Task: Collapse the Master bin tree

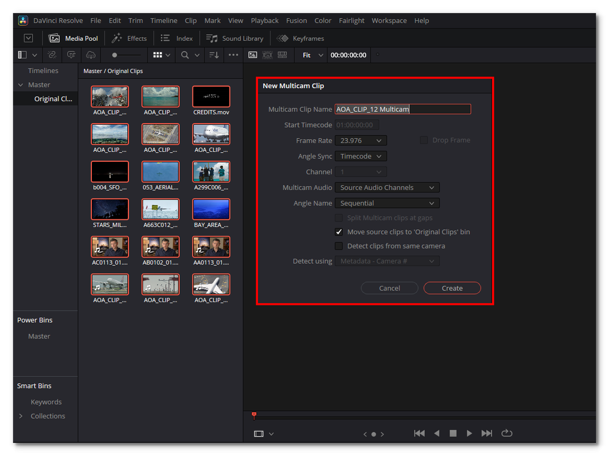Action: (x=21, y=85)
